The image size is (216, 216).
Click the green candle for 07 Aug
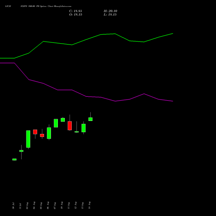click(56, 123)
